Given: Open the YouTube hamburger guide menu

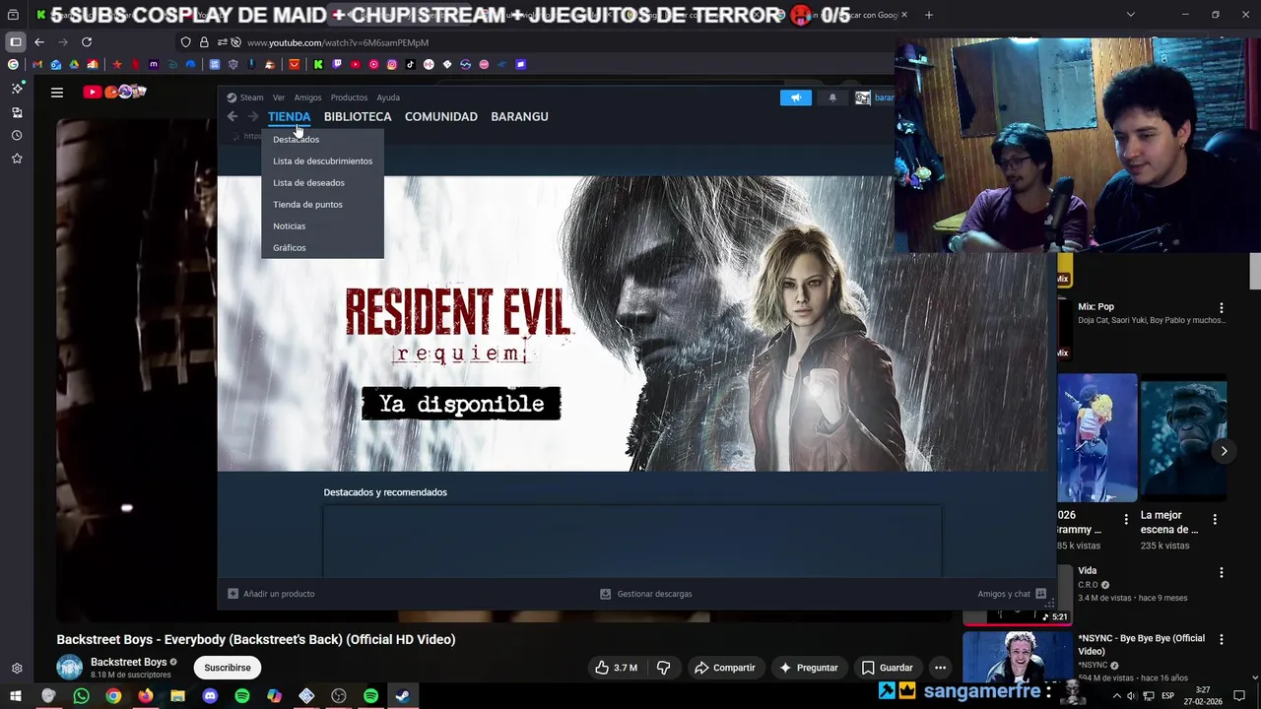Looking at the screenshot, I should point(57,92).
